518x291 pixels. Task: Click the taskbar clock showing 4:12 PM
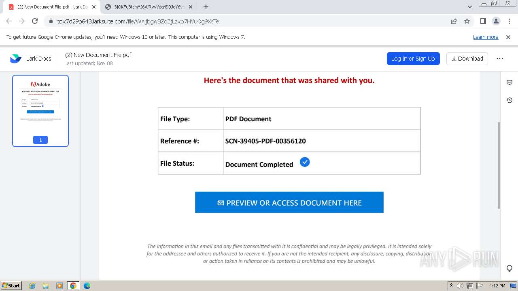(497, 286)
